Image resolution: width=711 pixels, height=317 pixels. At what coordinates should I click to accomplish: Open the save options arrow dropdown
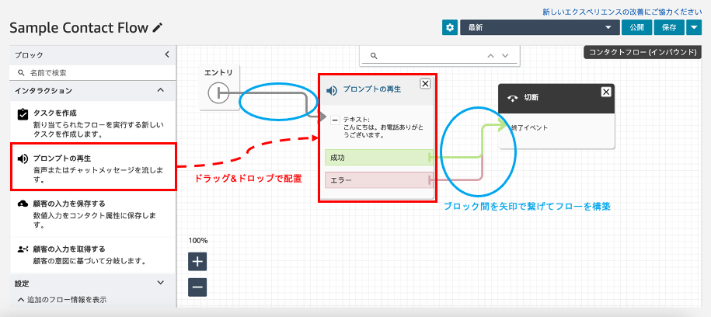click(694, 28)
